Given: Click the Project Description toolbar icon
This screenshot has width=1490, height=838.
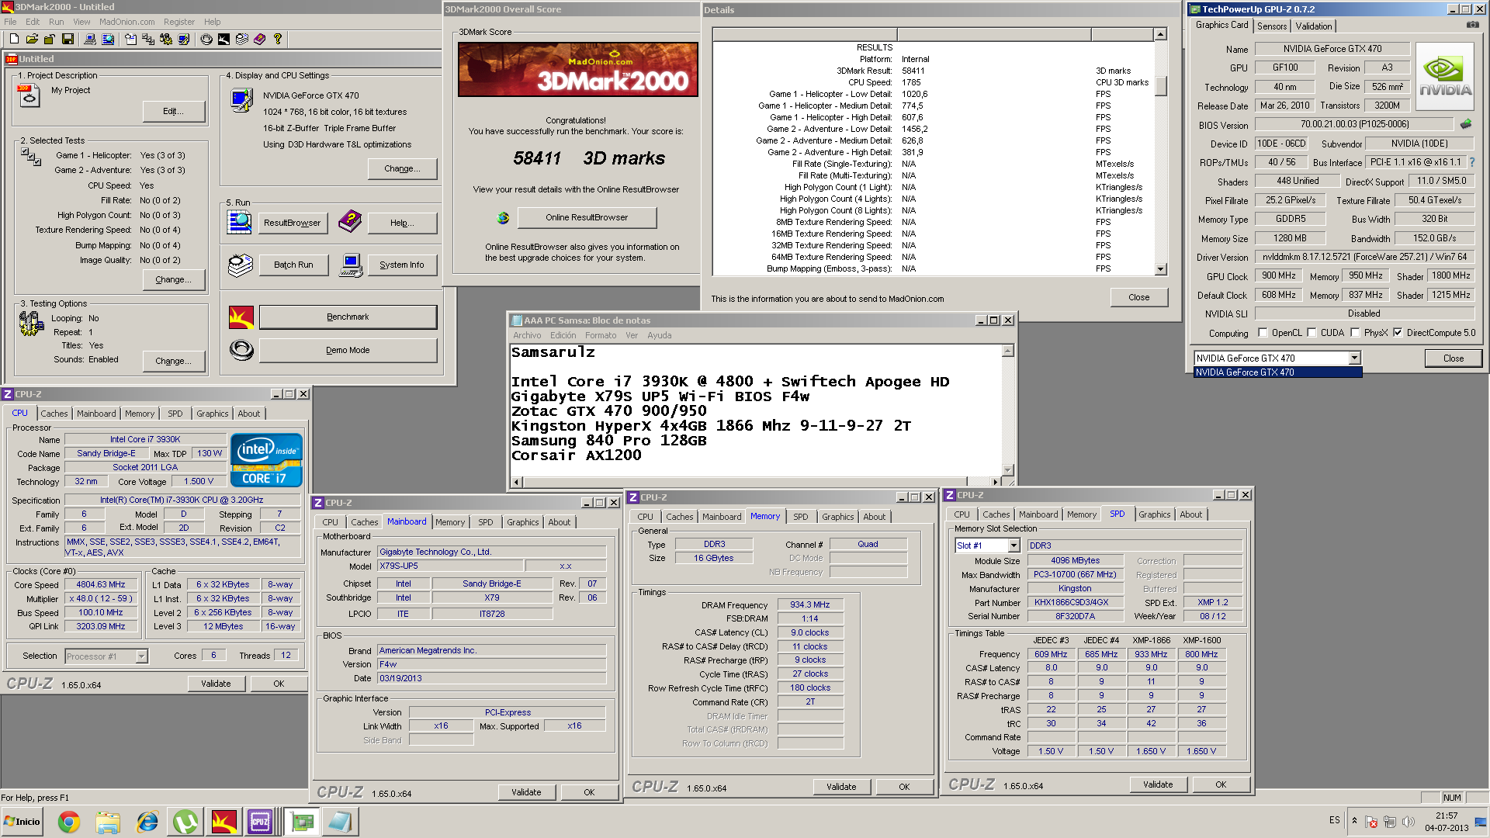Looking at the screenshot, I should (x=130, y=39).
